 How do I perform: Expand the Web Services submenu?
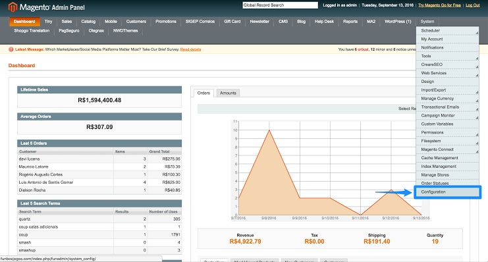point(448,73)
